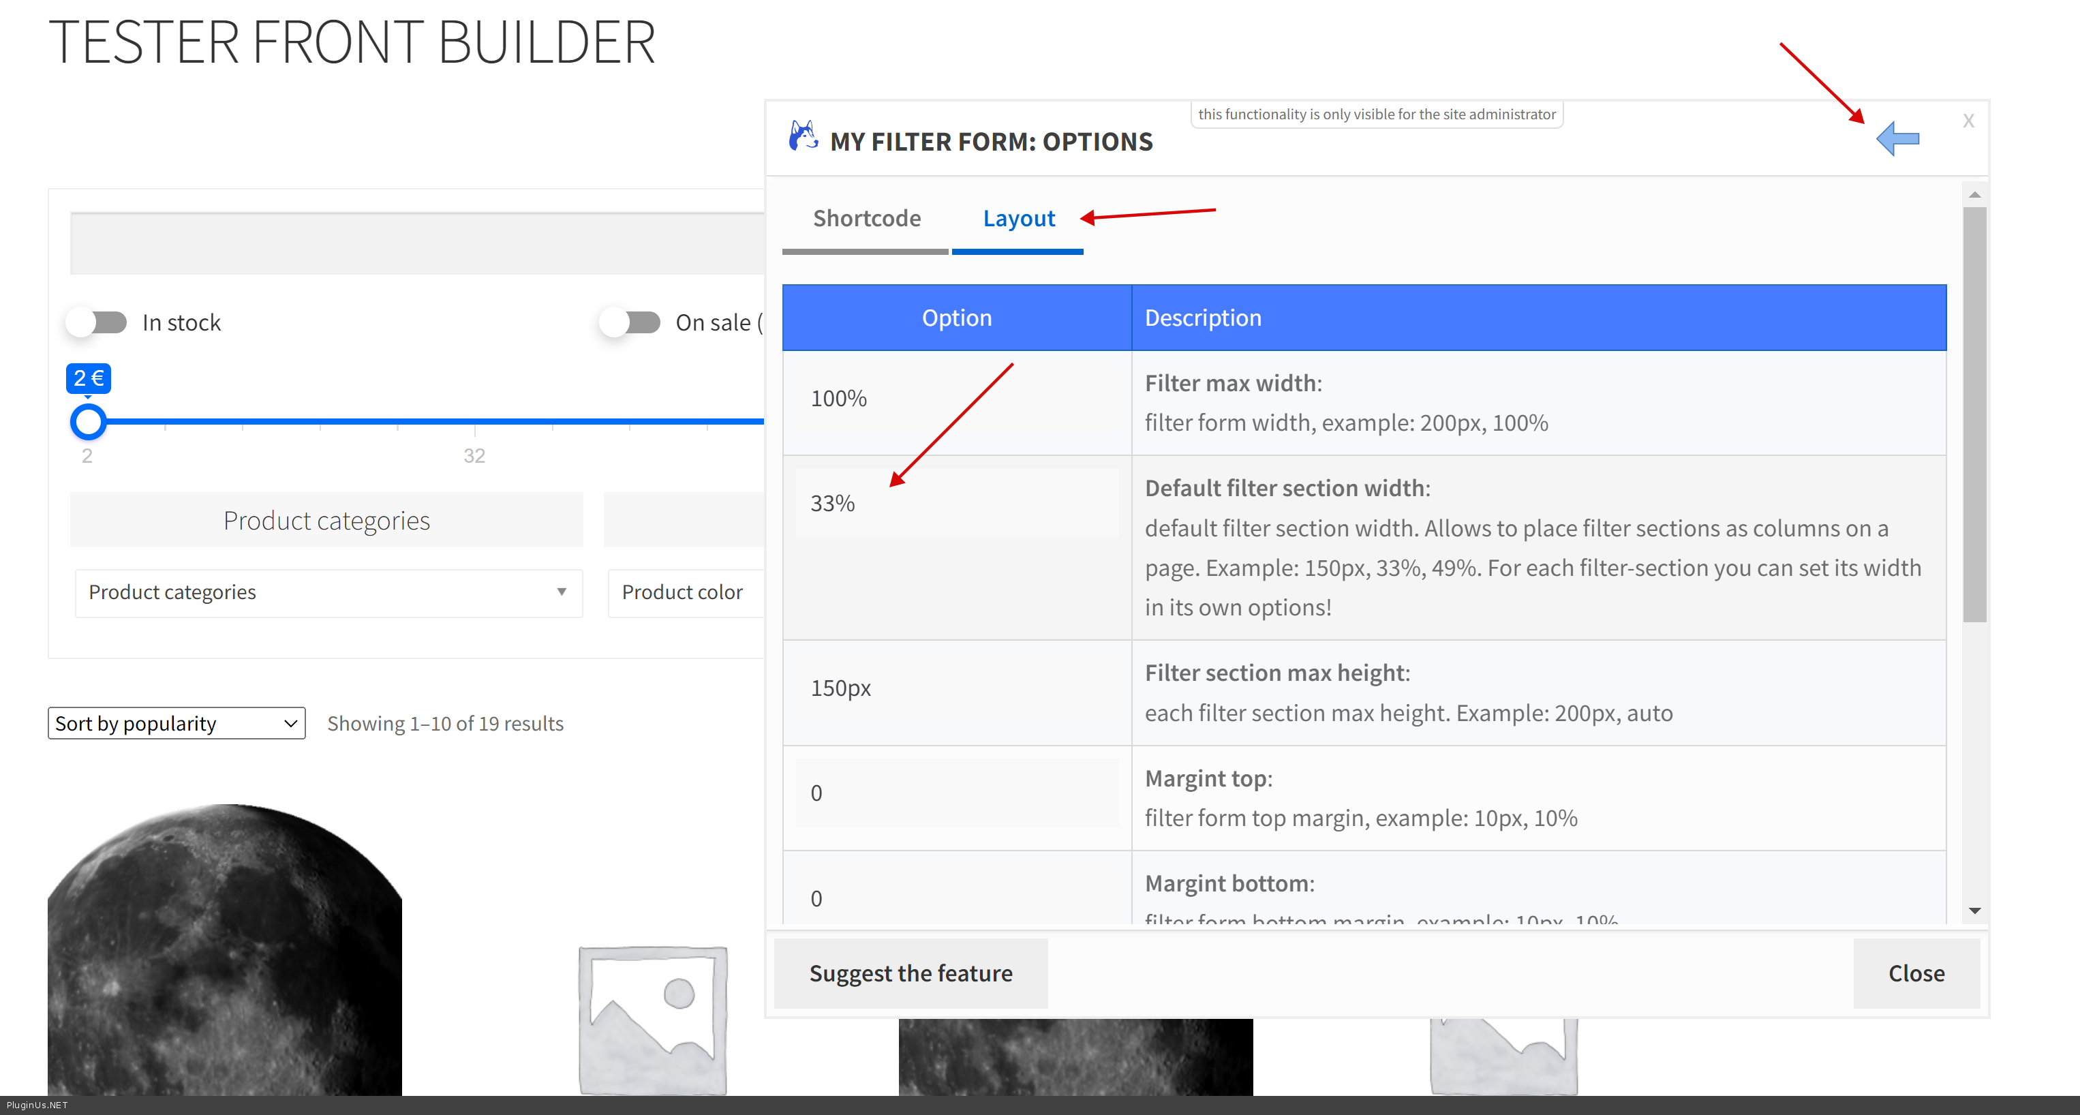This screenshot has width=2080, height=1115.
Task: Toggle the On sale switch
Action: tap(630, 322)
